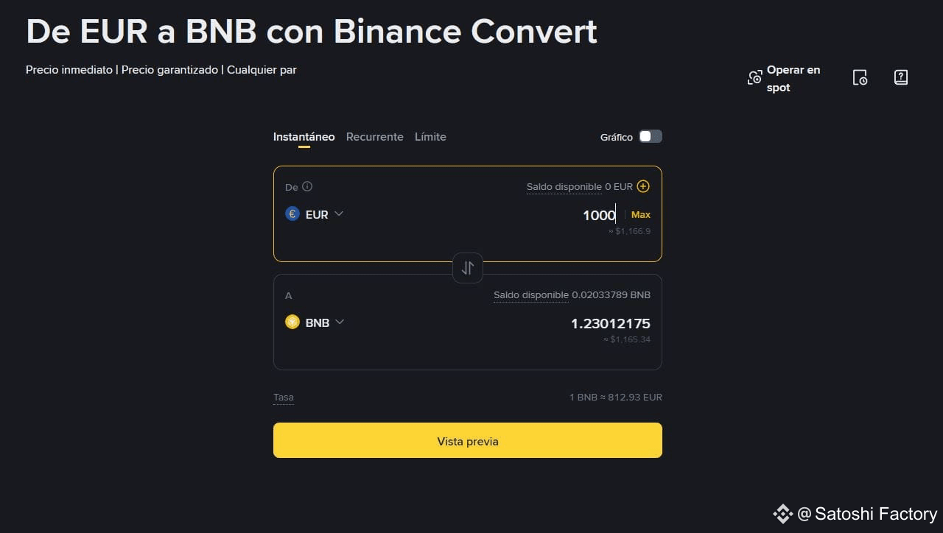
Task: Click the Max amount button
Action: tap(641, 215)
